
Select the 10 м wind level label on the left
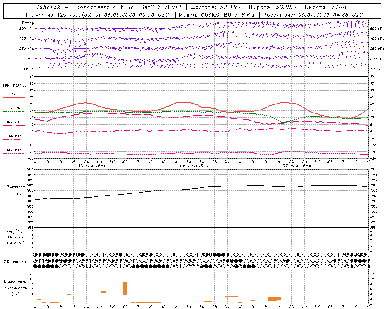tap(29, 69)
